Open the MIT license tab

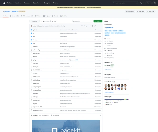coord(55,115)
